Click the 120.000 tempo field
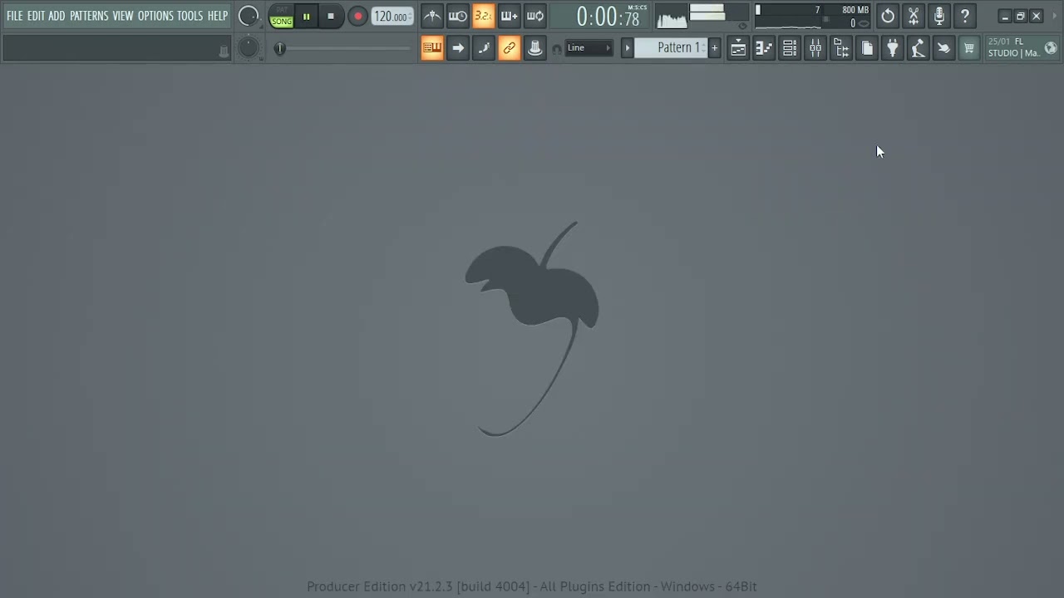Screen dimensions: 1064x598 coord(392,16)
